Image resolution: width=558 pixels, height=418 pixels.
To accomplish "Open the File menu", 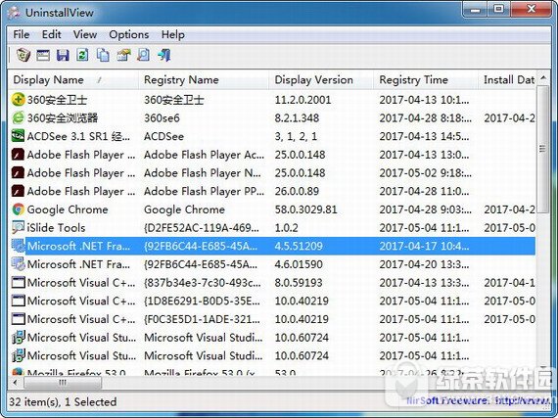I will pos(22,34).
